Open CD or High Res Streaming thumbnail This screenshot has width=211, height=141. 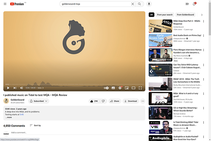[x=161, y=113]
